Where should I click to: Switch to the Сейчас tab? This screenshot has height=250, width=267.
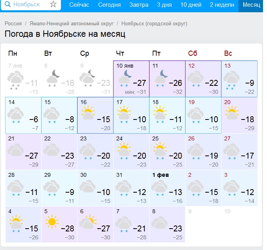[x=79, y=5]
